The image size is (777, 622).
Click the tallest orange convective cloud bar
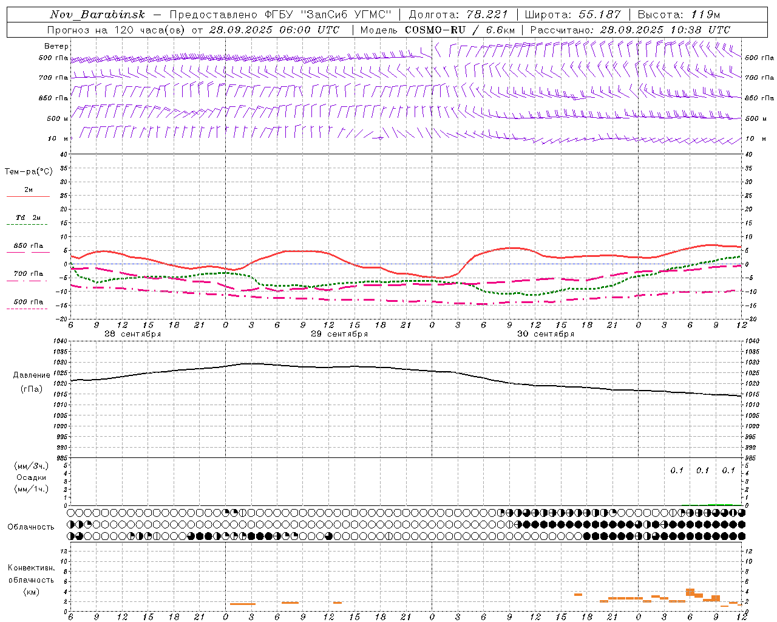[x=690, y=592]
